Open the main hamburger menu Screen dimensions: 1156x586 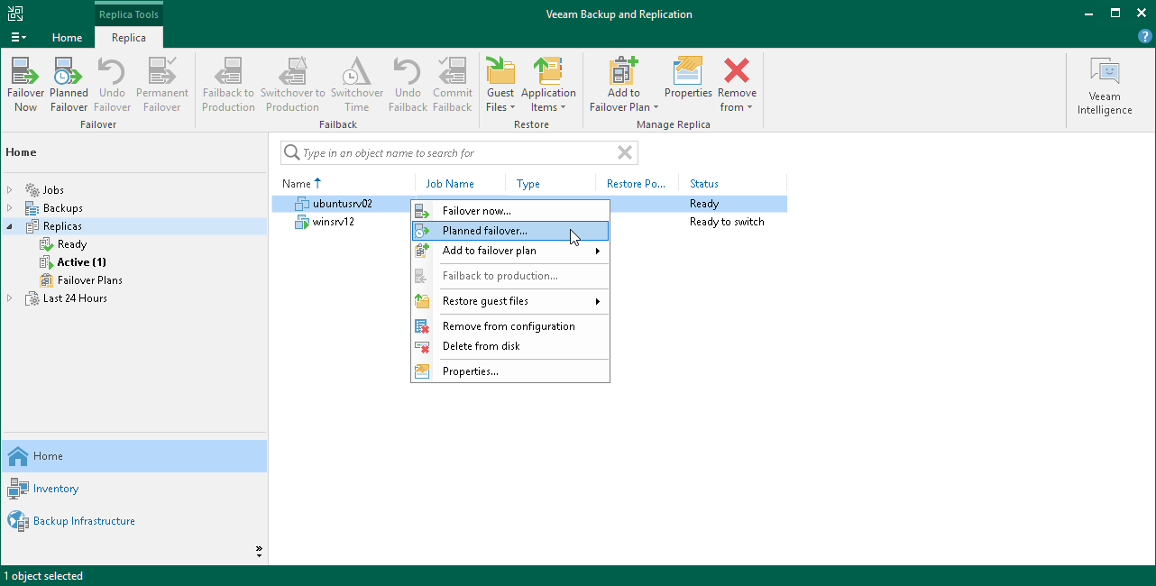tap(18, 37)
